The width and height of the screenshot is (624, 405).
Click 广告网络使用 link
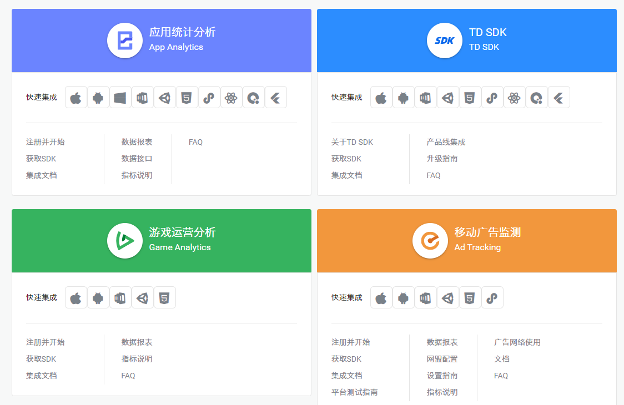tap(517, 342)
